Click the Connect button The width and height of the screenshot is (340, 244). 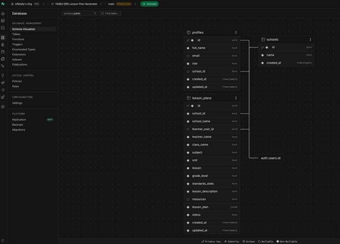tap(150, 4)
